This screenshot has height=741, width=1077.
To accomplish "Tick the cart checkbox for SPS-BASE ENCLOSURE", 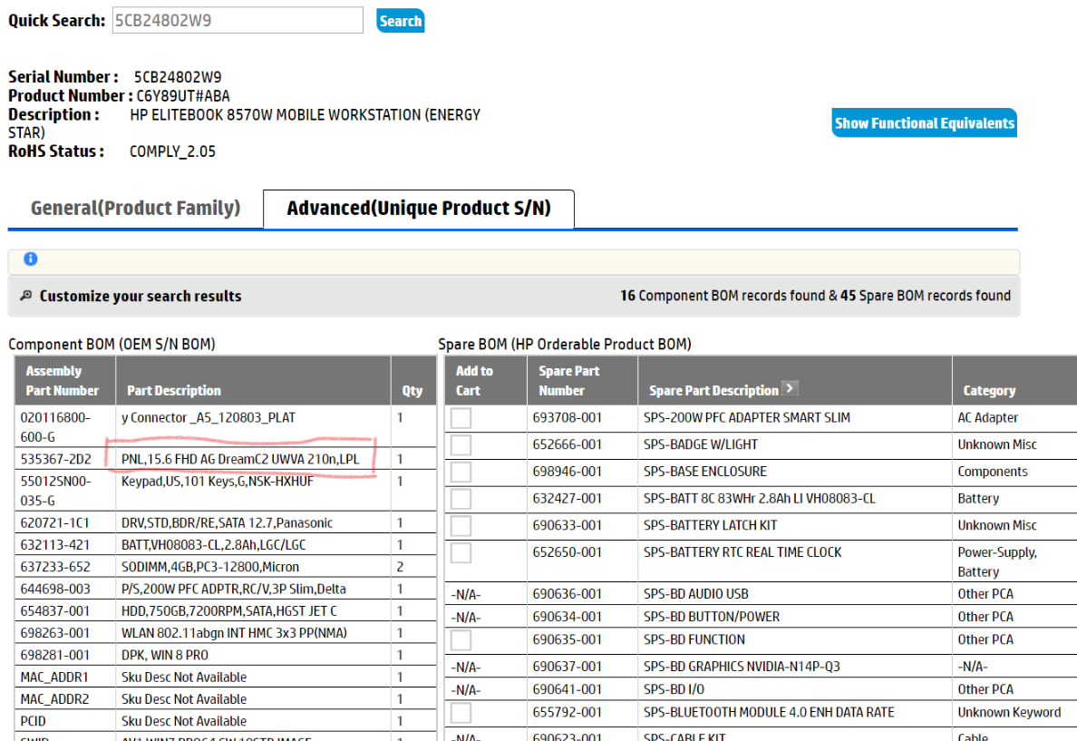I will pyautogui.click(x=461, y=472).
